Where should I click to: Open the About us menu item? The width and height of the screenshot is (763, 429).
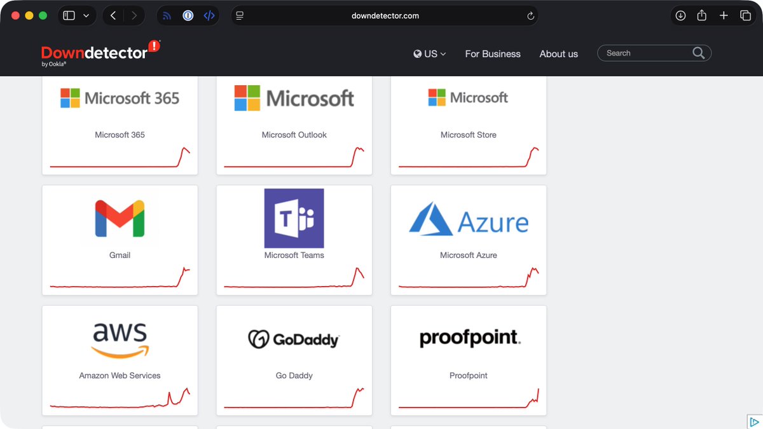tap(559, 54)
